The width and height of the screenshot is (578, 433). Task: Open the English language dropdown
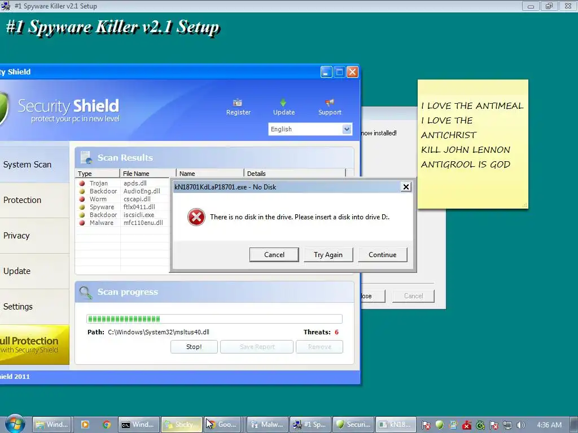coord(310,129)
